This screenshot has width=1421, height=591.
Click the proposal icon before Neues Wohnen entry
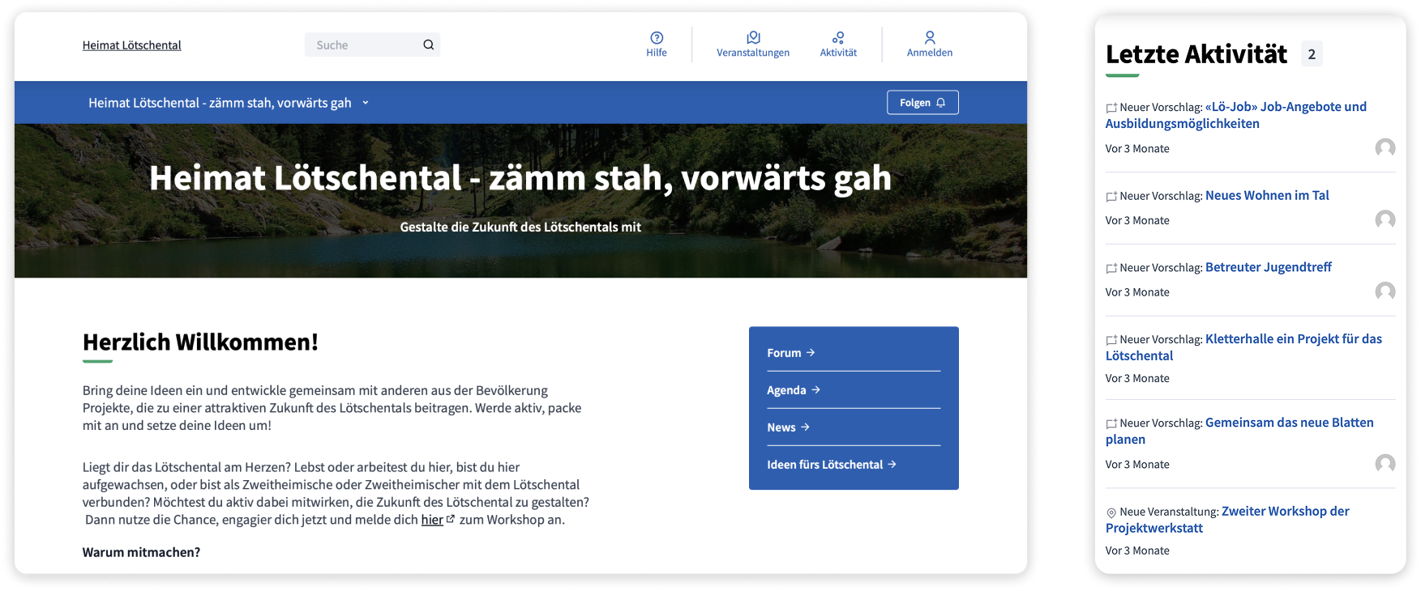(x=1111, y=197)
